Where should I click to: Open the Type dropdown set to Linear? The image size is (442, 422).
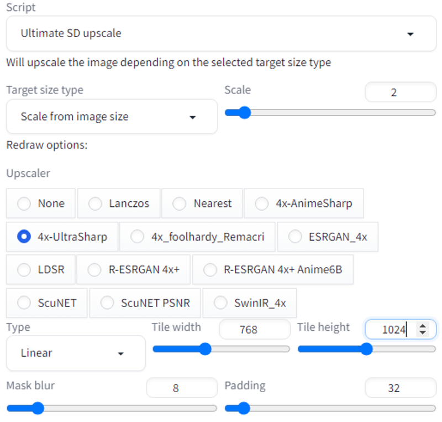click(x=76, y=353)
